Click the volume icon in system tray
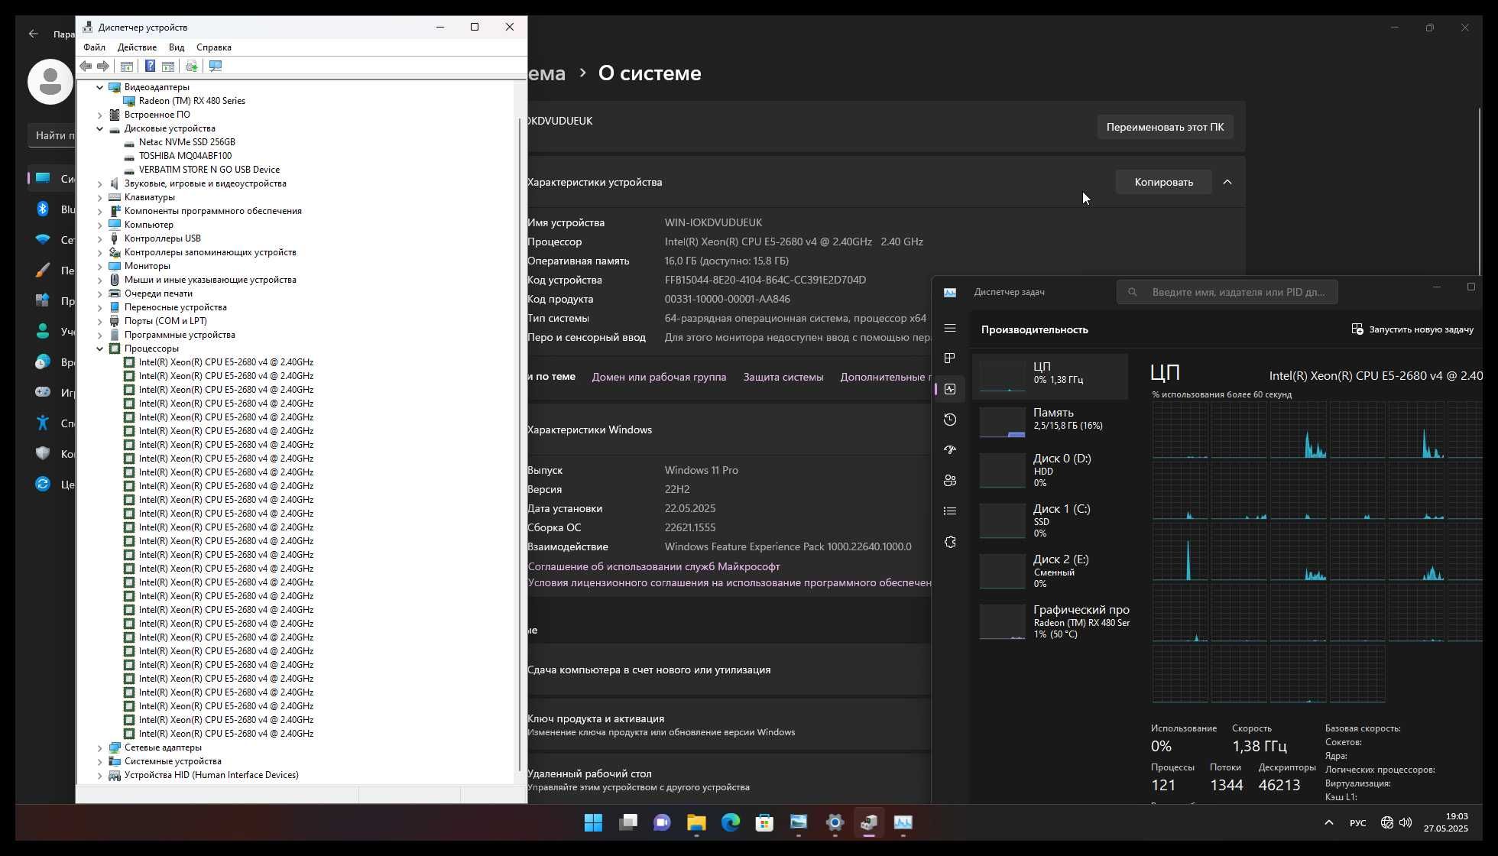 1406,822
